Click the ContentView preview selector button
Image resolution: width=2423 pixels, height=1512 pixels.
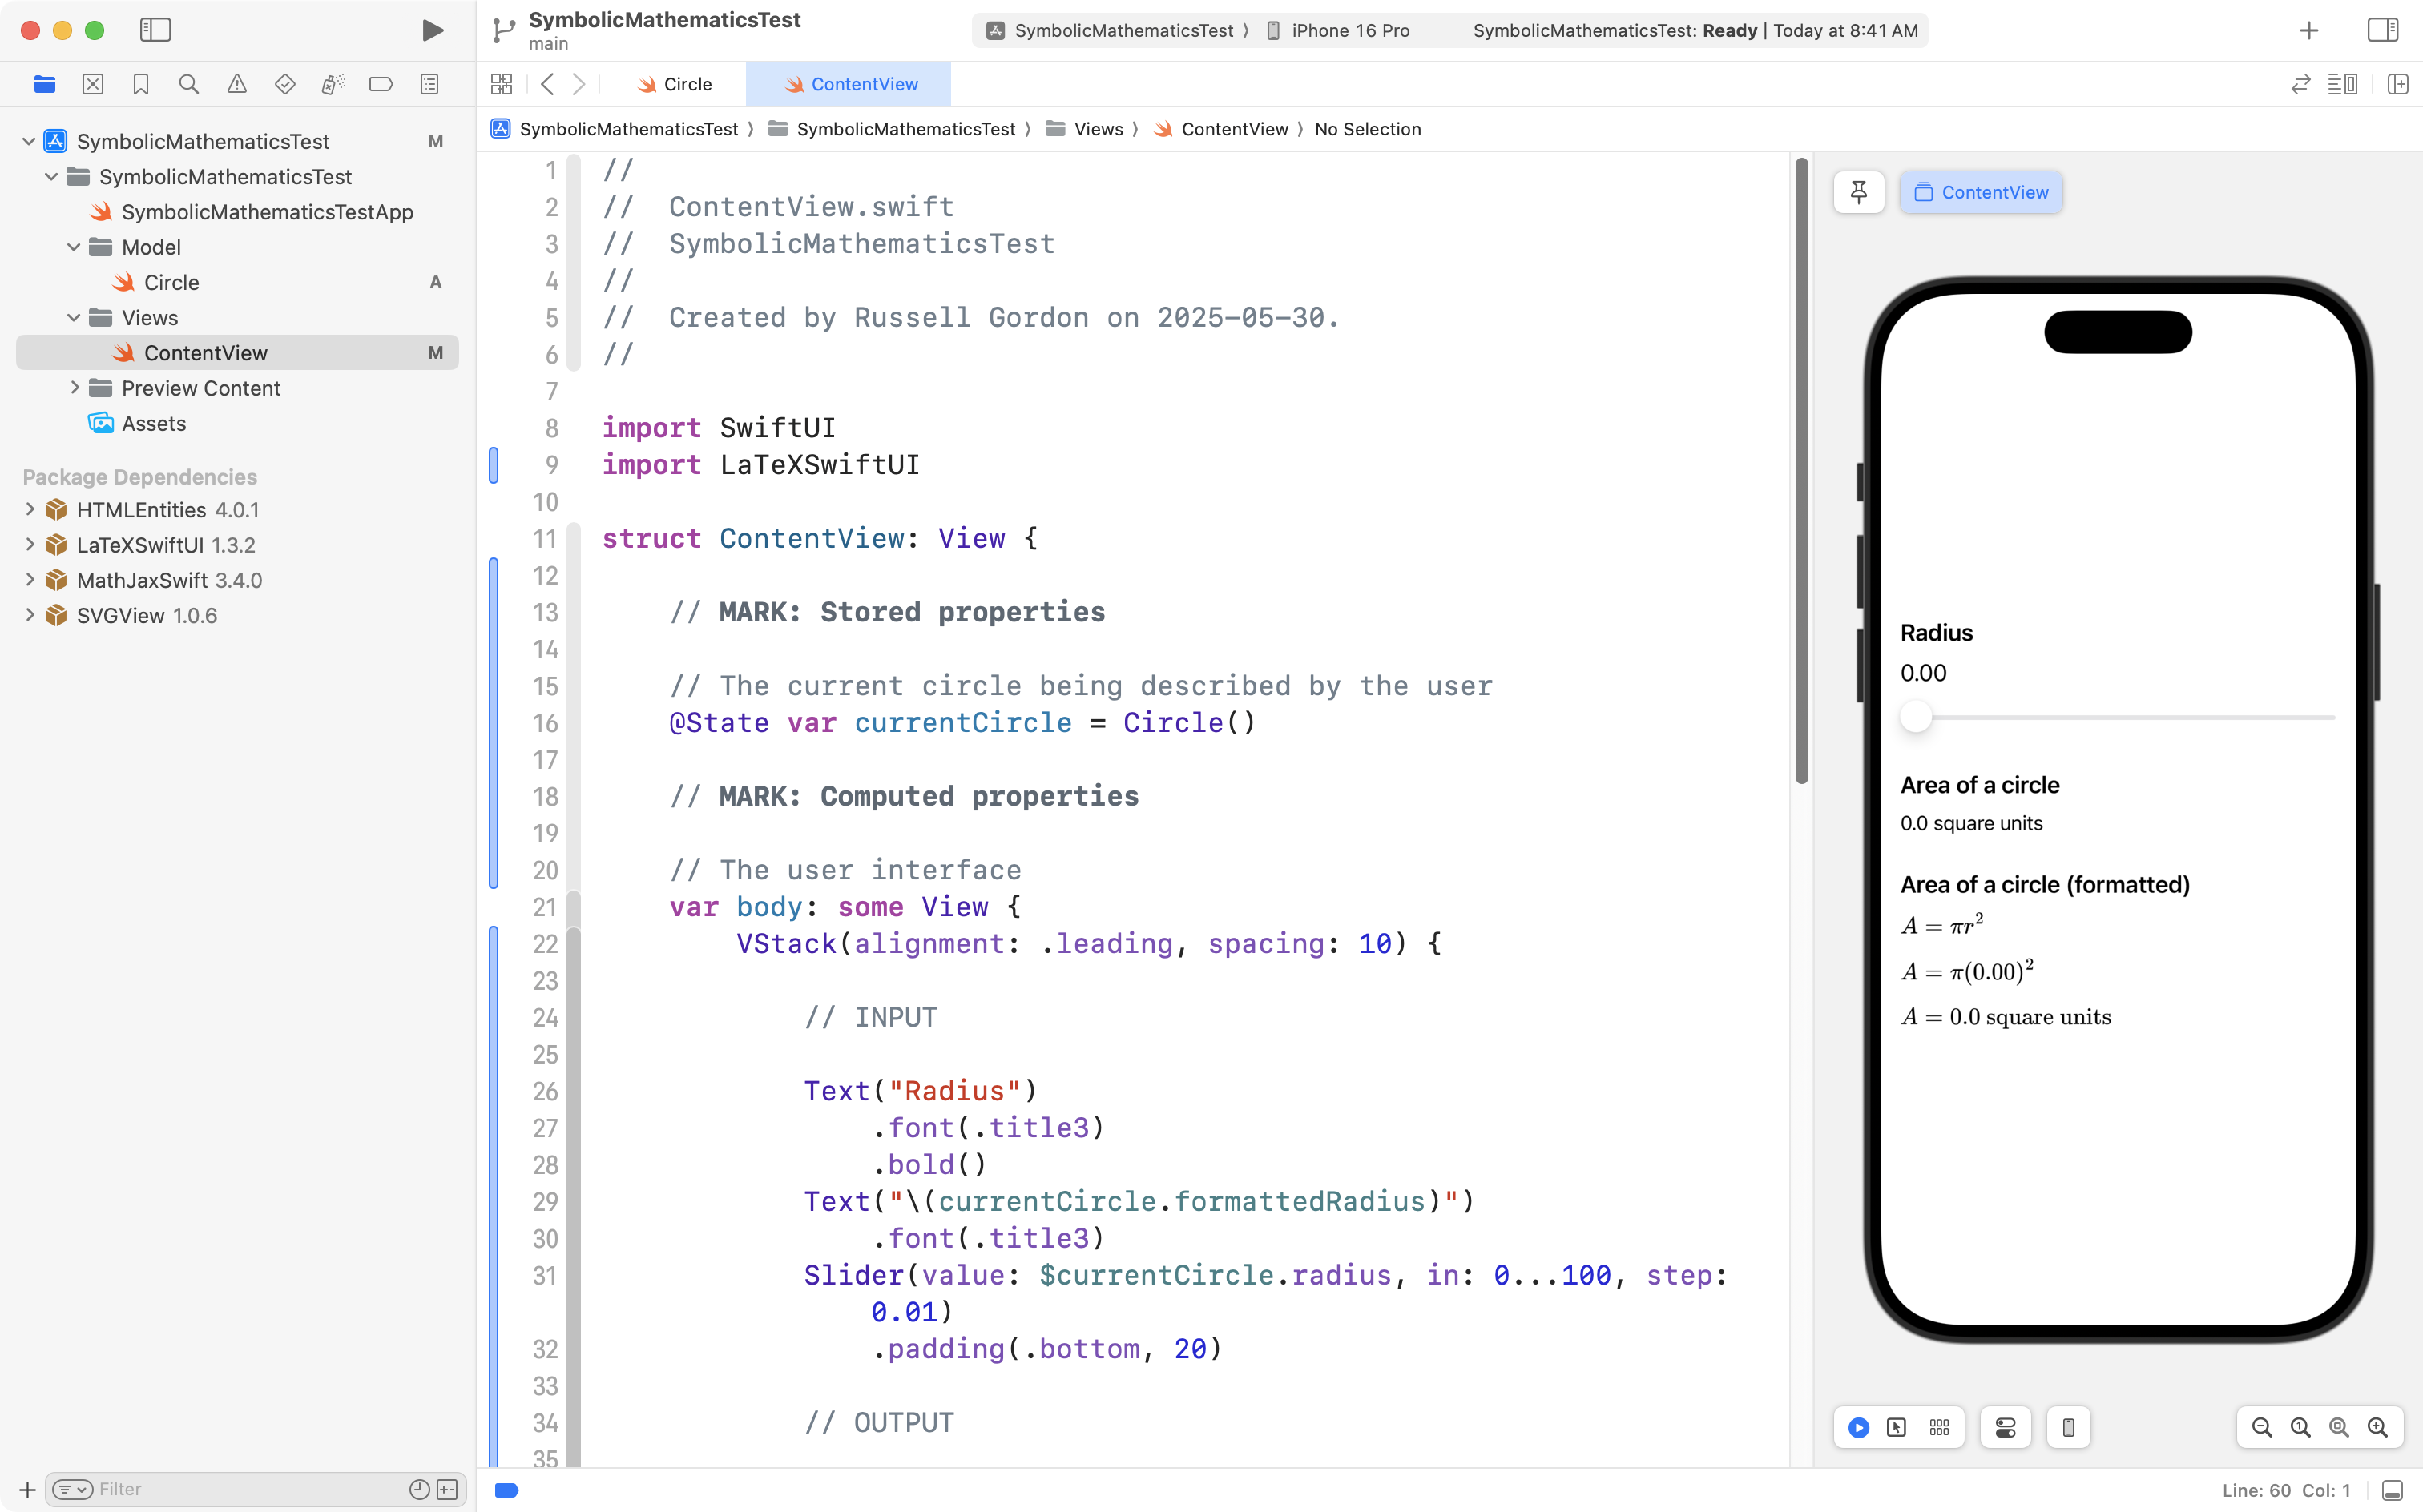pyautogui.click(x=1981, y=192)
